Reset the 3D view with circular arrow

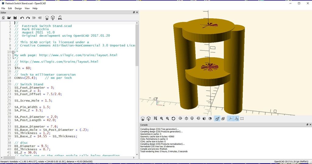(x=173, y=119)
